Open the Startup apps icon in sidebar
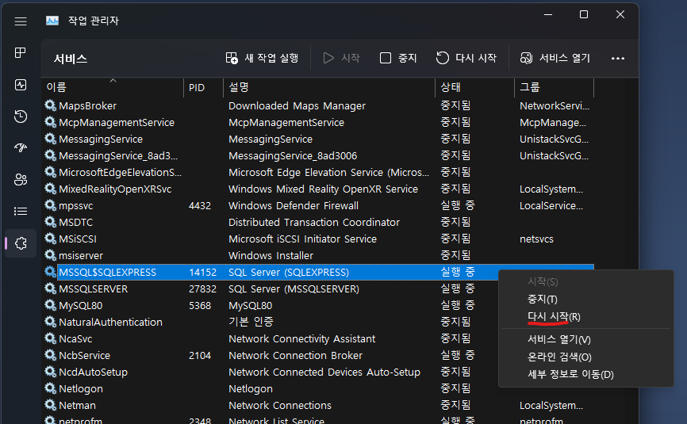 click(x=20, y=148)
